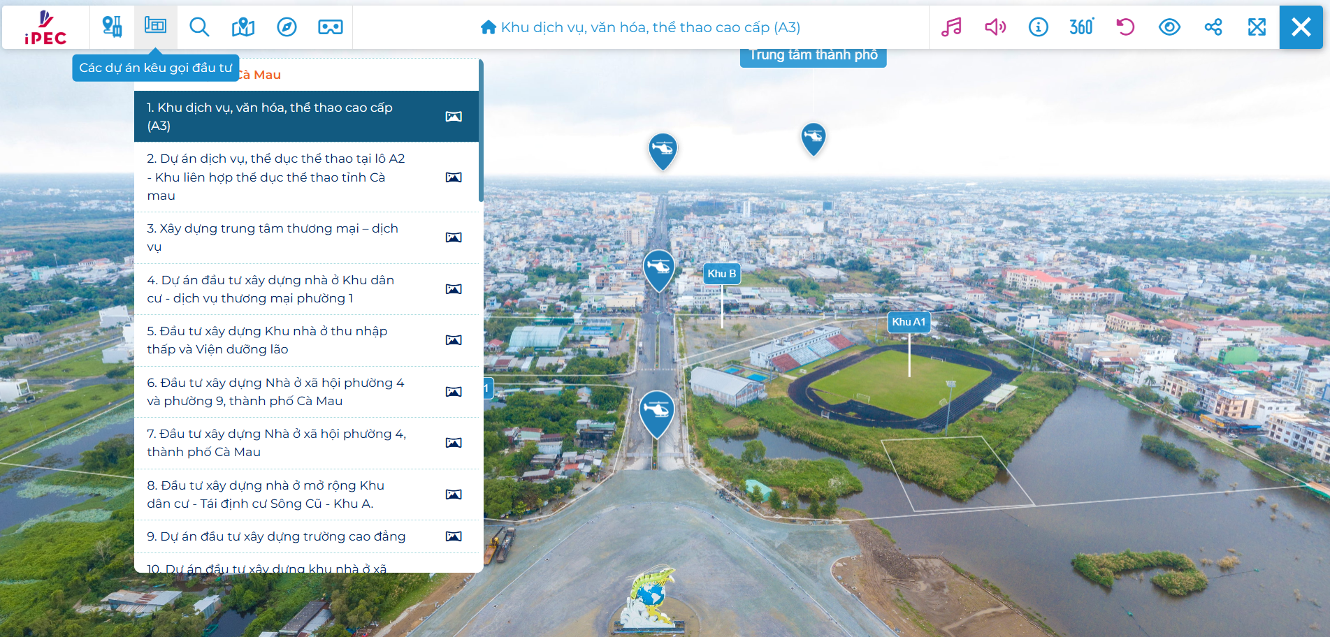Enable VR headset view mode
The height and width of the screenshot is (637, 1330).
(x=330, y=27)
